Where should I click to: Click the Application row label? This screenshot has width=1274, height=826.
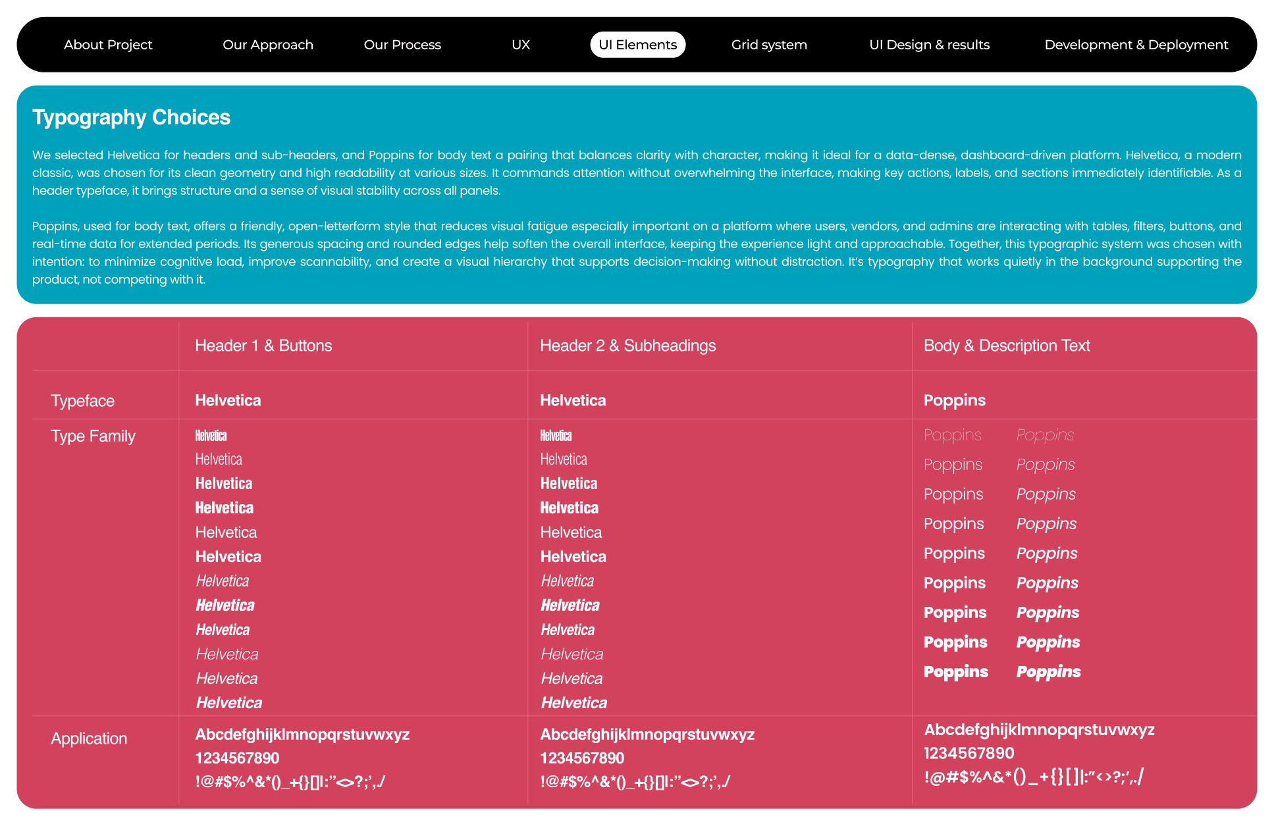point(89,738)
